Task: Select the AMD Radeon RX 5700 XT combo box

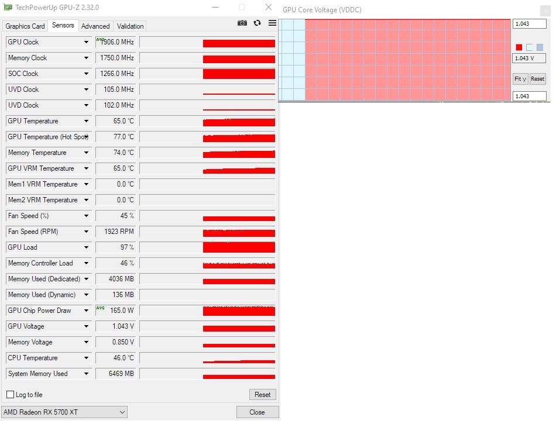Action: pos(64,412)
